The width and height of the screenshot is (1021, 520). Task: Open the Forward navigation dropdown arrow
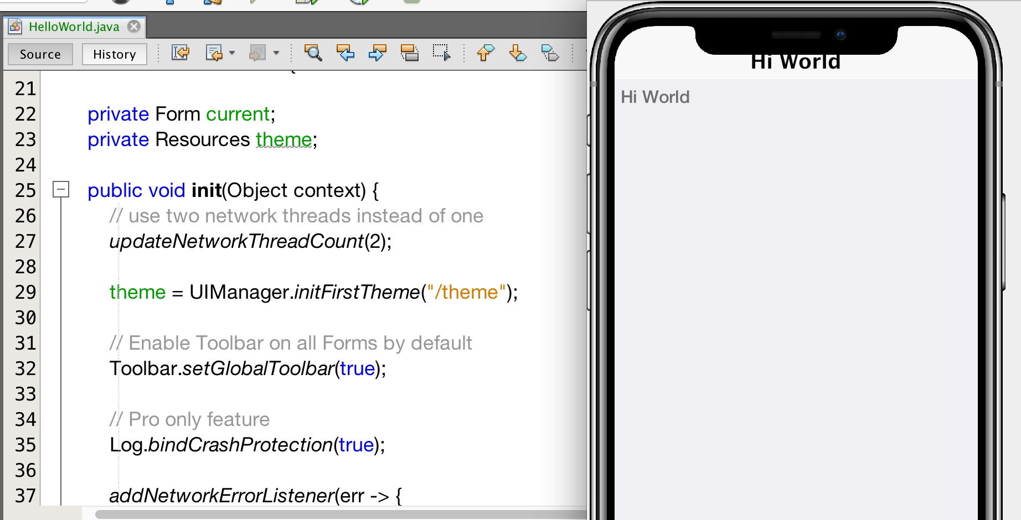coord(276,54)
